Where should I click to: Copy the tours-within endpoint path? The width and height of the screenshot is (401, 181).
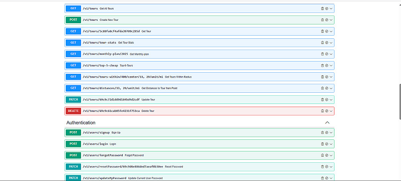point(322,77)
